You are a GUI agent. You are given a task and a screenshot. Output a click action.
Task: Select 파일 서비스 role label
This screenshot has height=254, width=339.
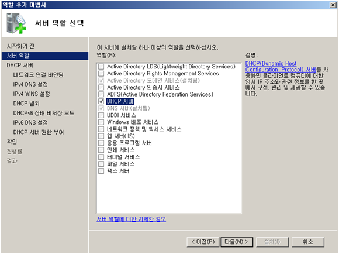point(121,164)
